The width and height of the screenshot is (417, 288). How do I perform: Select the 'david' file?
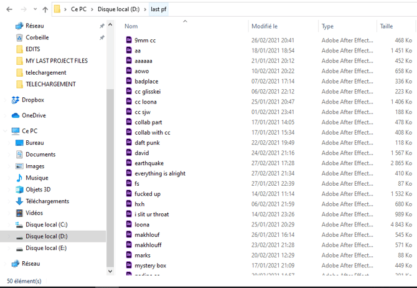[x=142, y=153]
